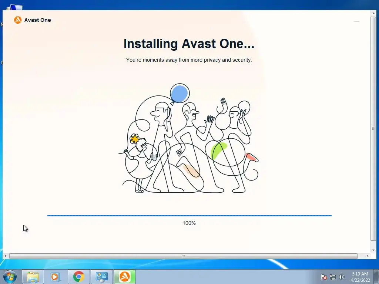Open Google Chrome from the taskbar

[78, 277]
